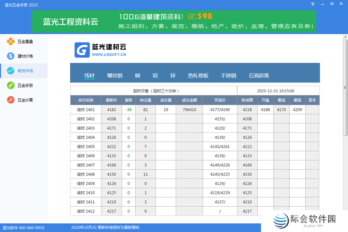Click the 合约名称 column header
Screen dimensions: 348x232
86,101
